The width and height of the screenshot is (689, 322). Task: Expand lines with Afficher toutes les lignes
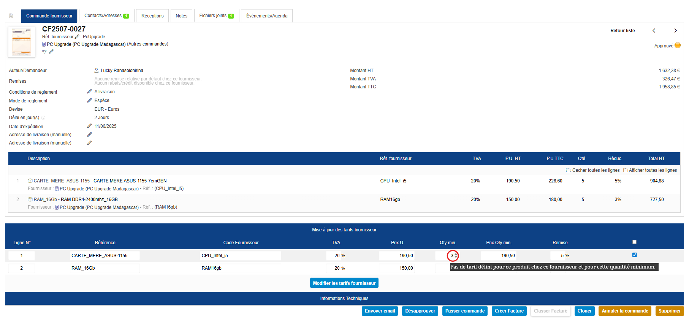tap(650, 170)
